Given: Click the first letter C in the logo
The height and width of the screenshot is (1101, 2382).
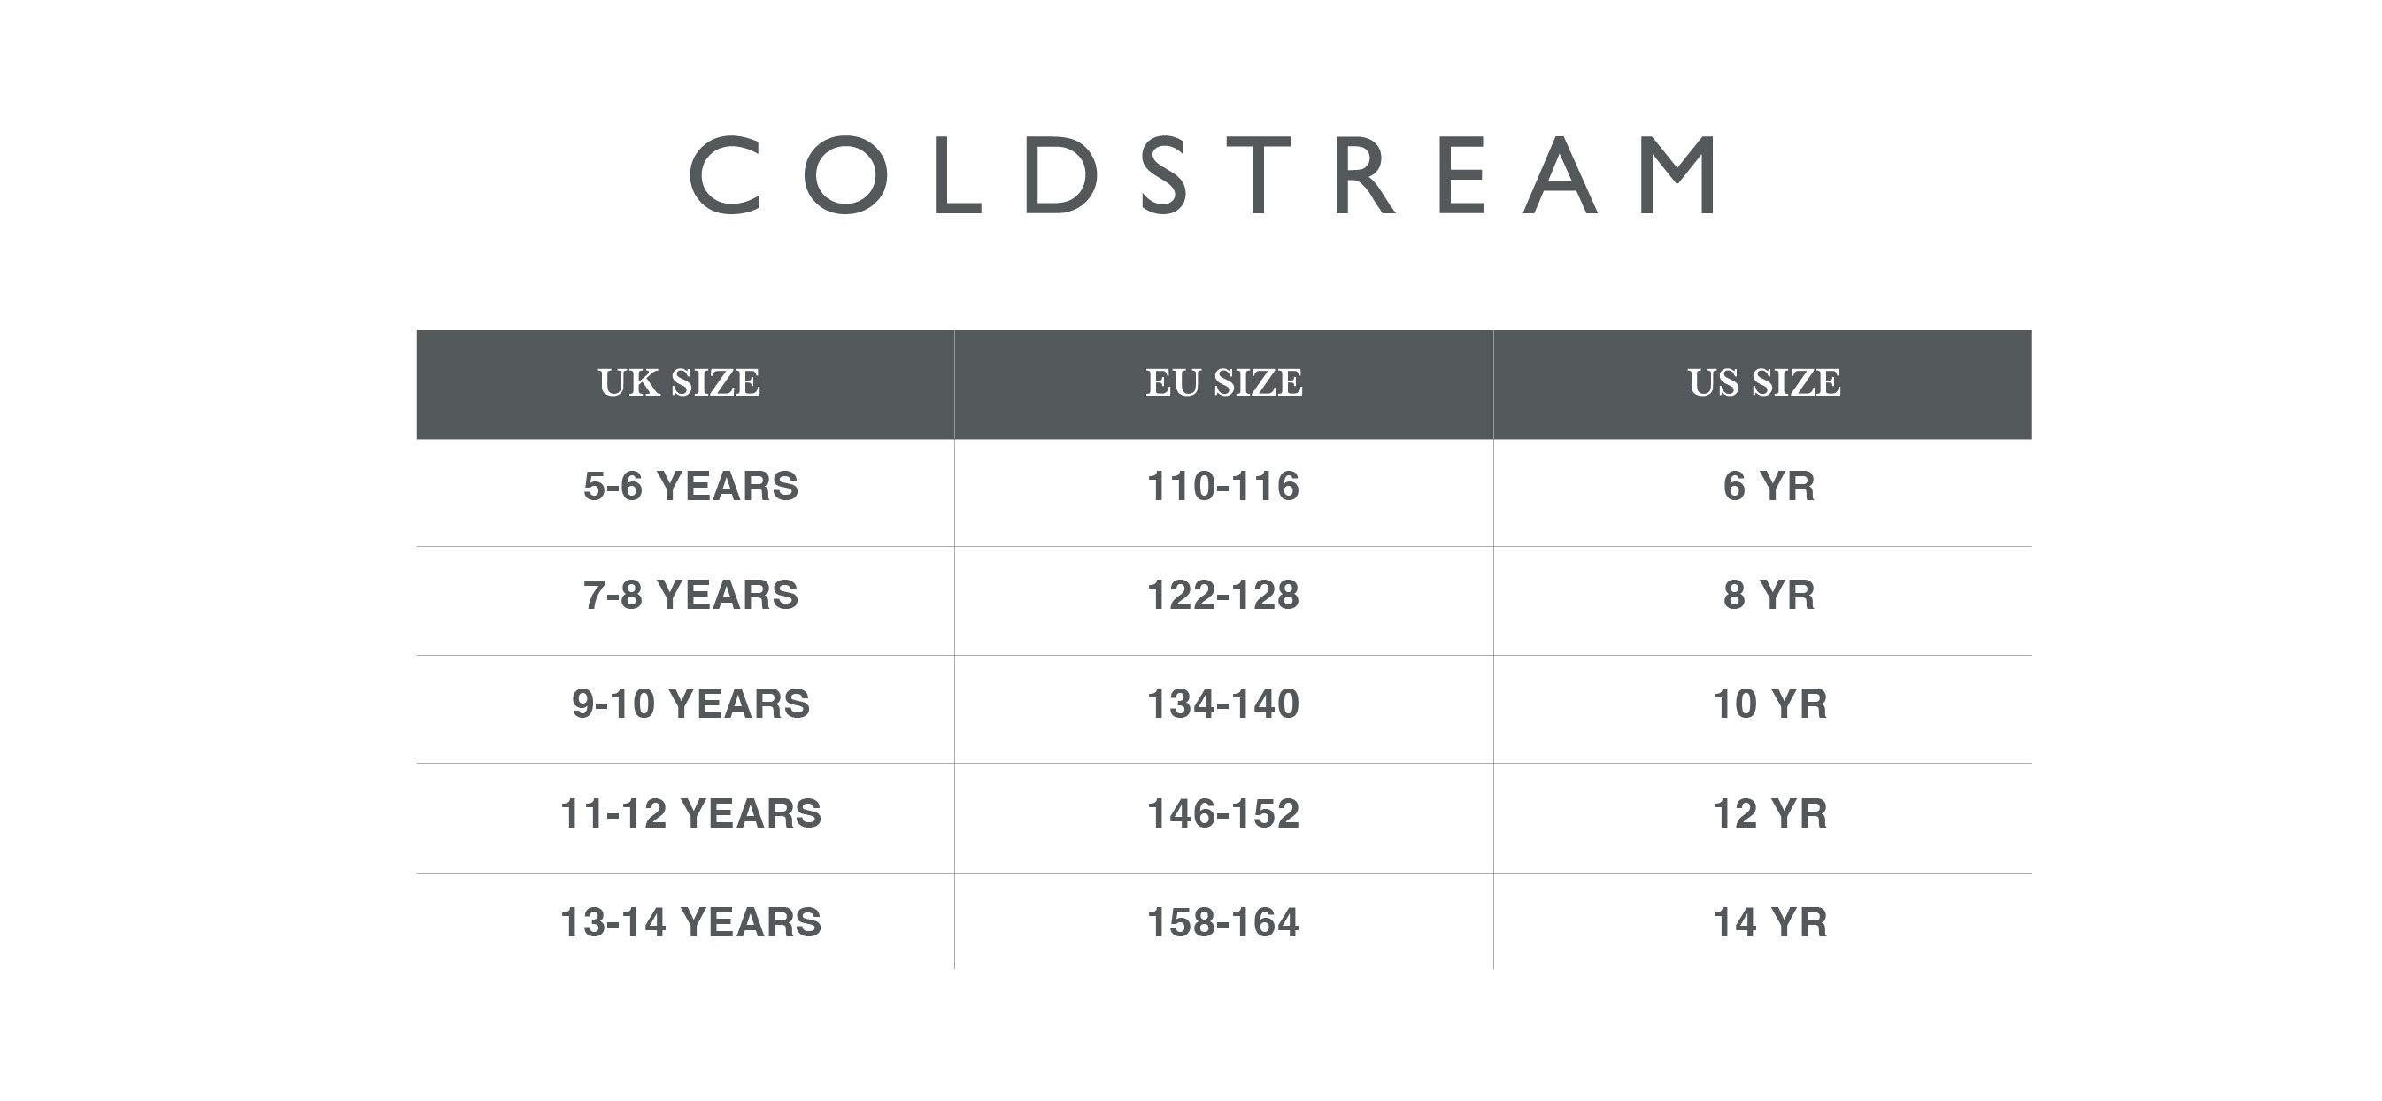Looking at the screenshot, I should [725, 174].
